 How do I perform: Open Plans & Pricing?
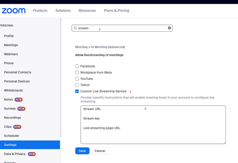[117, 10]
